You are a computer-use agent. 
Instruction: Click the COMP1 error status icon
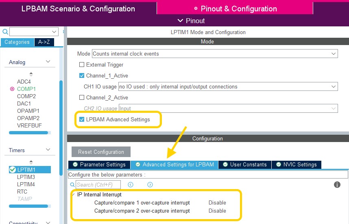(x=12, y=89)
